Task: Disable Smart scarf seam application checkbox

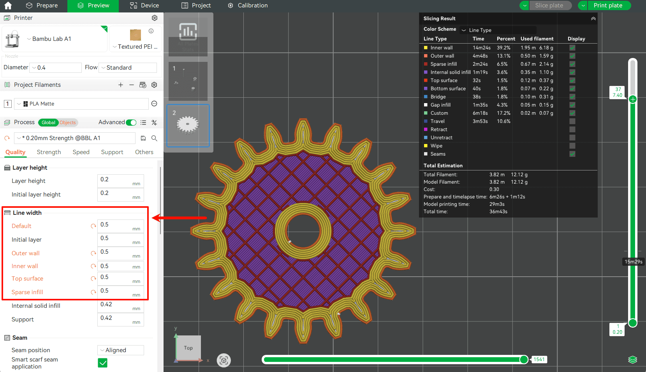Action: tap(102, 363)
